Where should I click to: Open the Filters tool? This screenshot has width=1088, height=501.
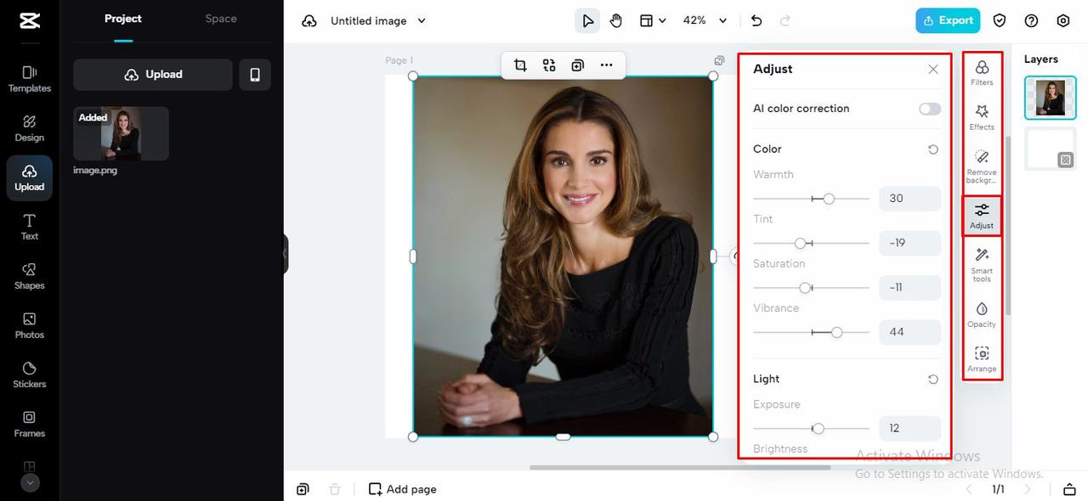tap(982, 73)
